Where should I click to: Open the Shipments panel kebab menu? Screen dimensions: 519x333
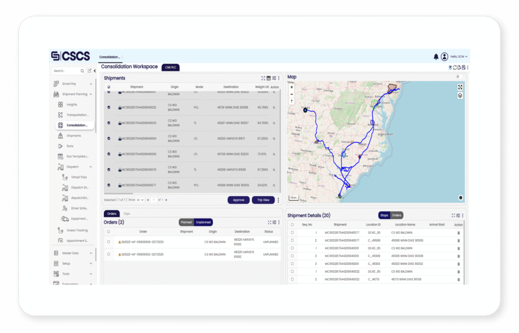[278, 78]
